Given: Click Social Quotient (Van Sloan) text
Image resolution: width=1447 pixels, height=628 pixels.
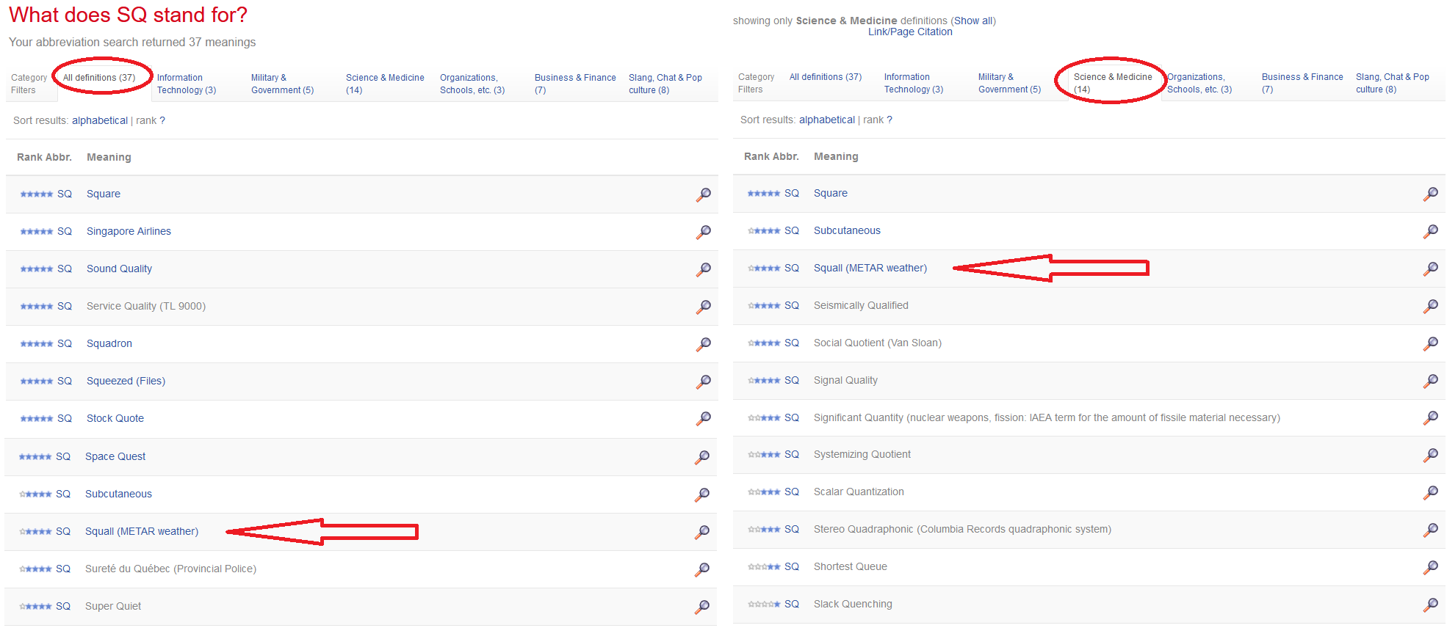Looking at the screenshot, I should pos(878,343).
